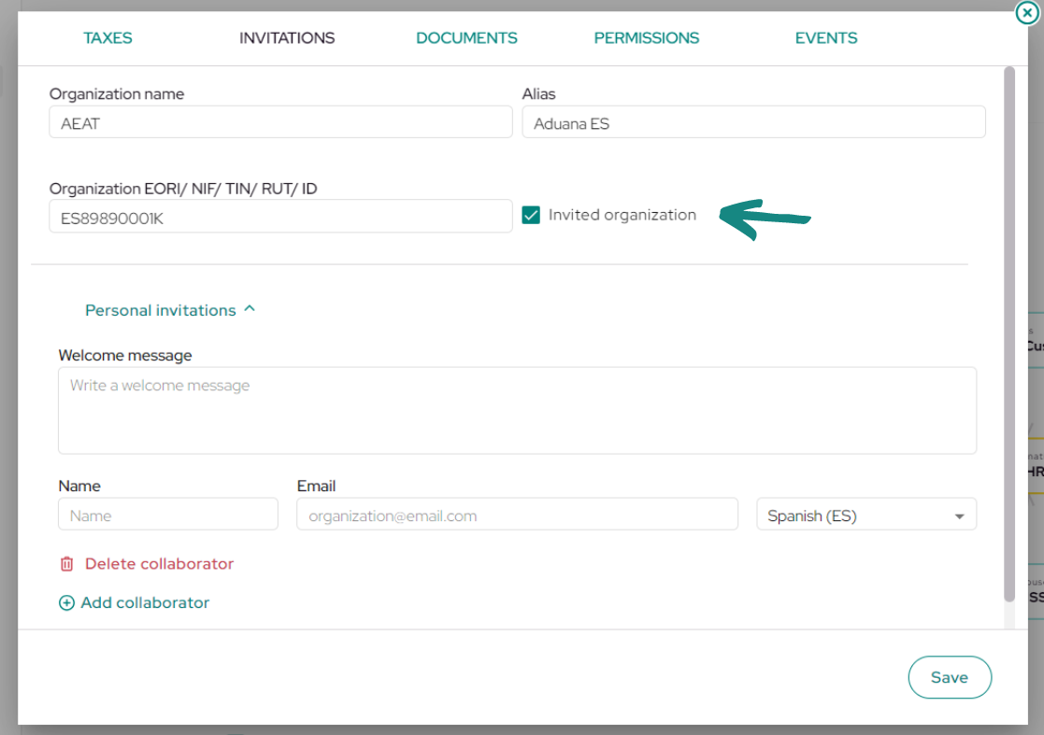The width and height of the screenshot is (1044, 735).
Task: Select the INVITATIONS tab
Action: click(287, 38)
